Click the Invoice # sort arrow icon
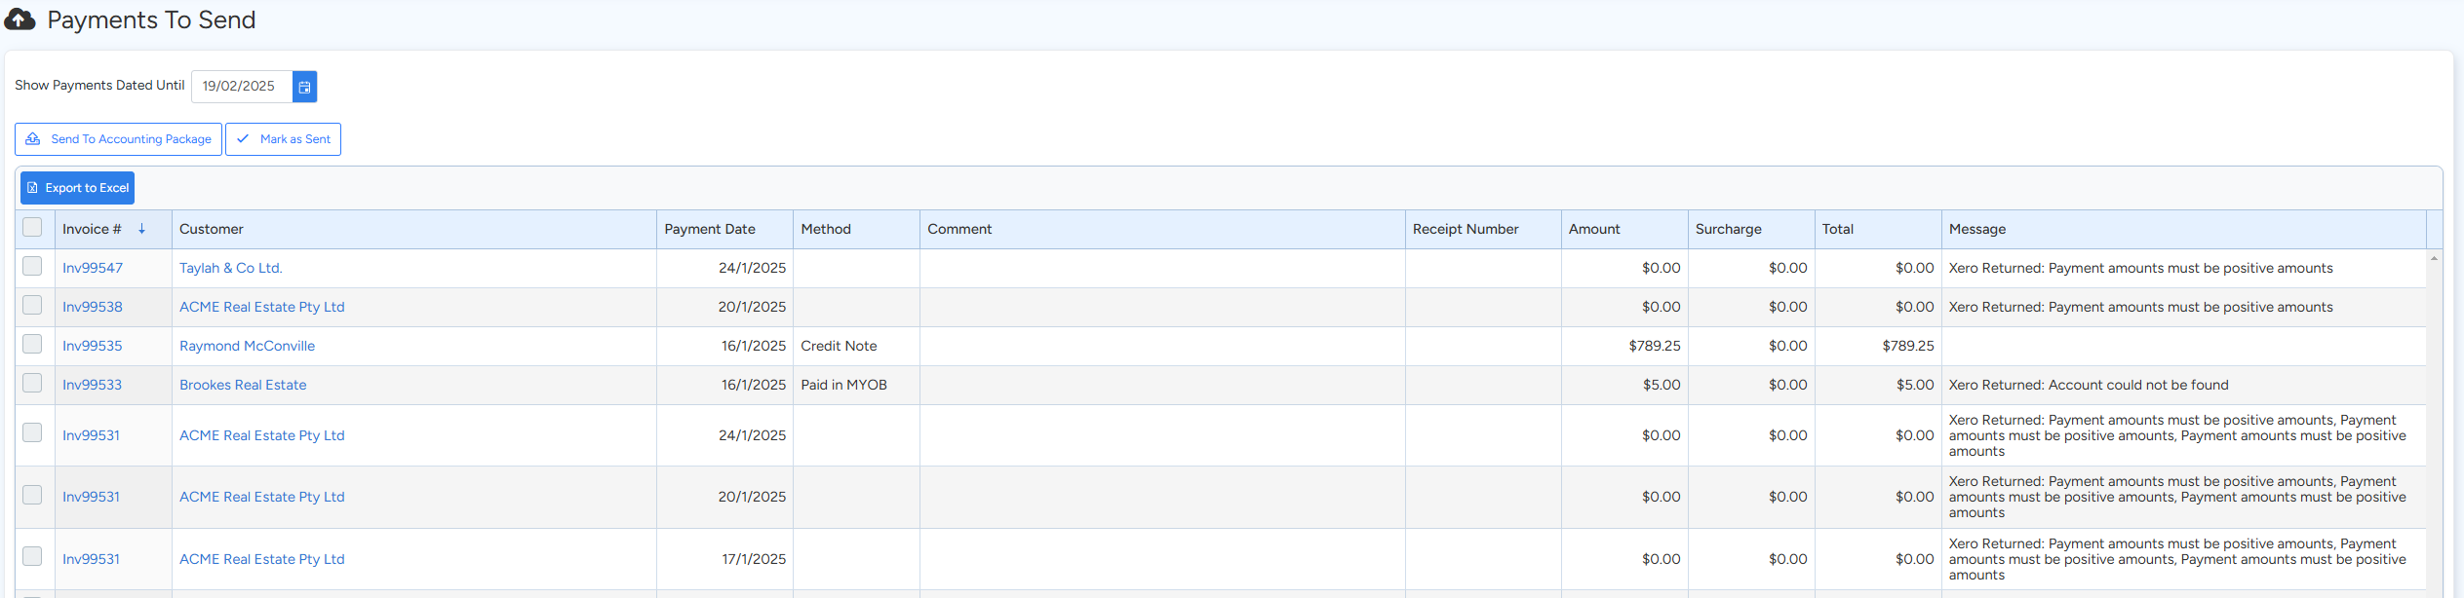 (141, 229)
